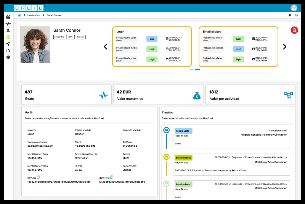Copy the Identity ID value
Image resolution: width=305 pixels, height=204 pixels.
tap(112, 177)
